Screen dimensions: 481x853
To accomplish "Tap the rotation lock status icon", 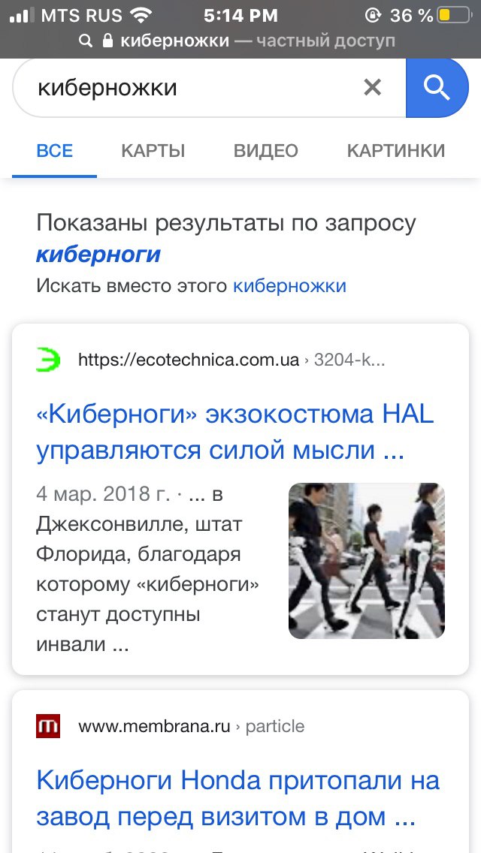I will click(x=373, y=15).
